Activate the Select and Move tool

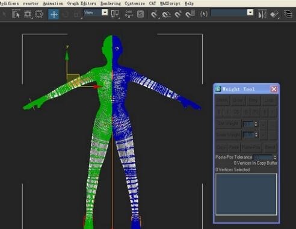point(54,14)
